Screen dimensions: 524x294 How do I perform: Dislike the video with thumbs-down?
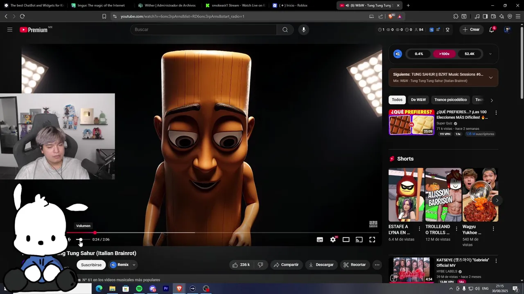[260, 265]
